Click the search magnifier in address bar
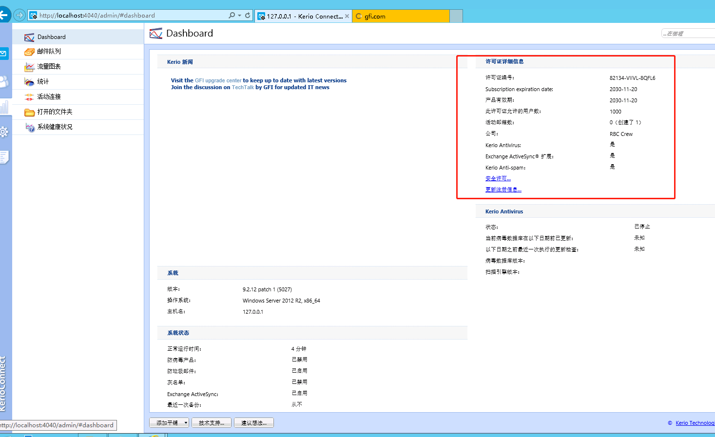This screenshot has width=715, height=437. click(232, 16)
